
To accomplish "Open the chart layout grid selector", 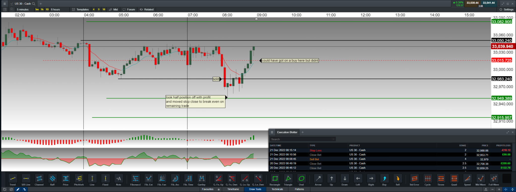I will tap(12, 10).
